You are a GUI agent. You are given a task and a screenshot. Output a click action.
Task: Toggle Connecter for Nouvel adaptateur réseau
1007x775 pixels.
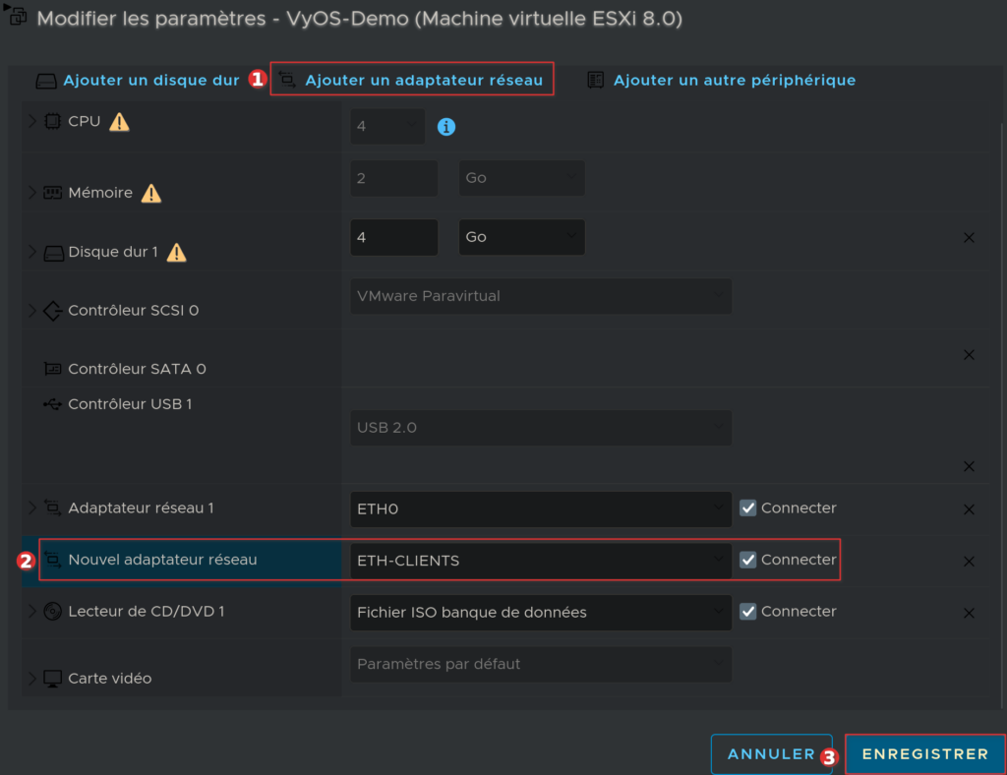(748, 560)
